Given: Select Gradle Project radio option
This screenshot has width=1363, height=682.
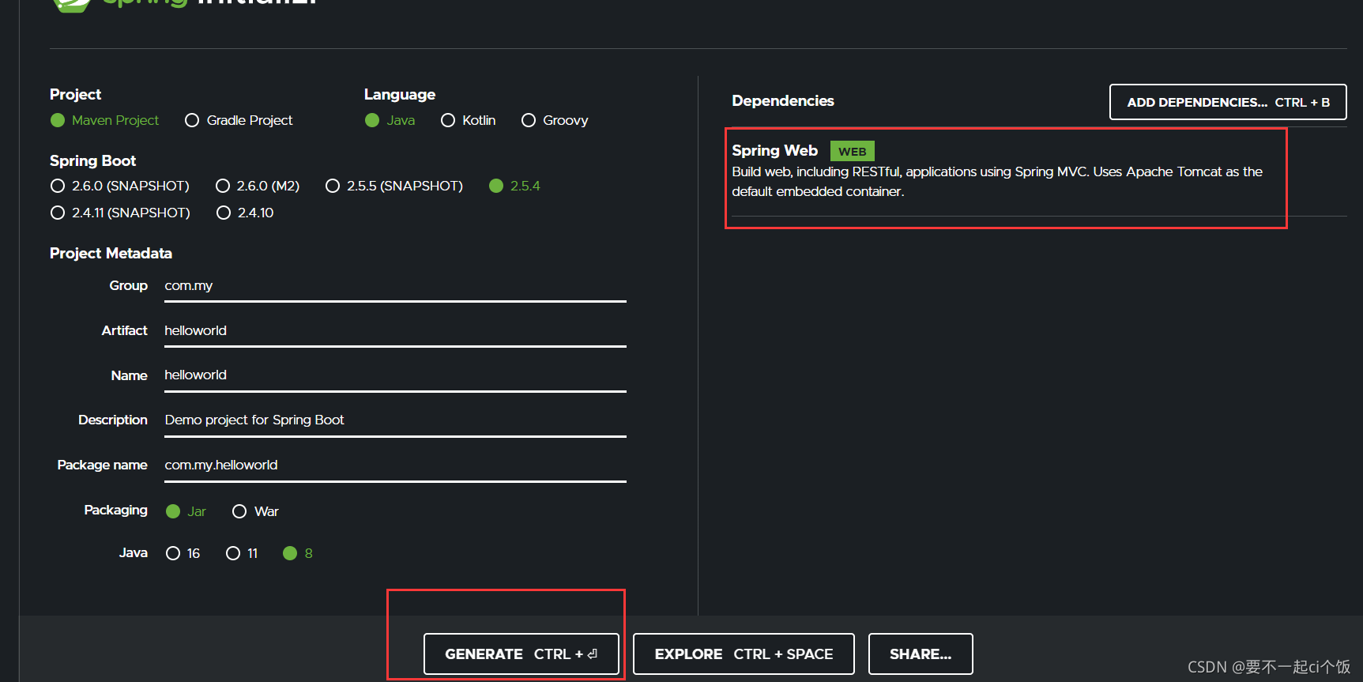Looking at the screenshot, I should point(239,120).
